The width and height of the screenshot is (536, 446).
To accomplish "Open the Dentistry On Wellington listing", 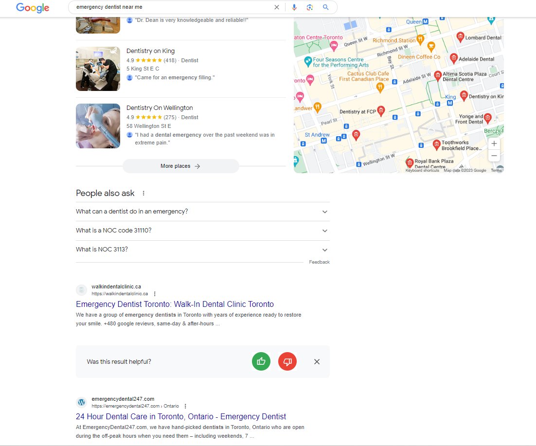I will (160, 107).
